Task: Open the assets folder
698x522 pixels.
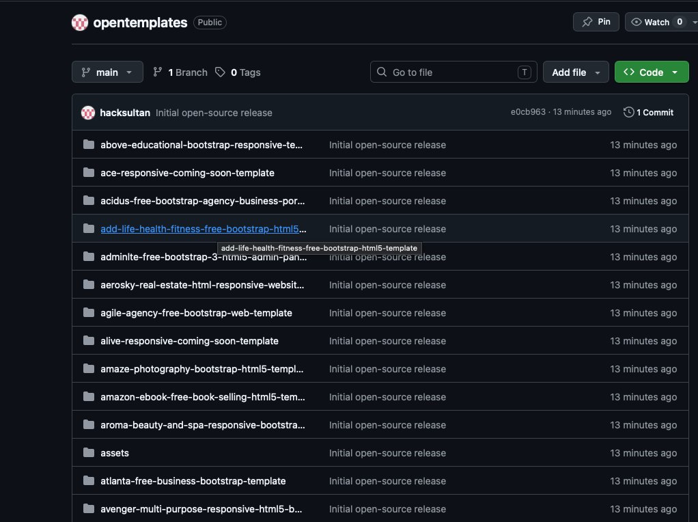Action: tap(115, 454)
